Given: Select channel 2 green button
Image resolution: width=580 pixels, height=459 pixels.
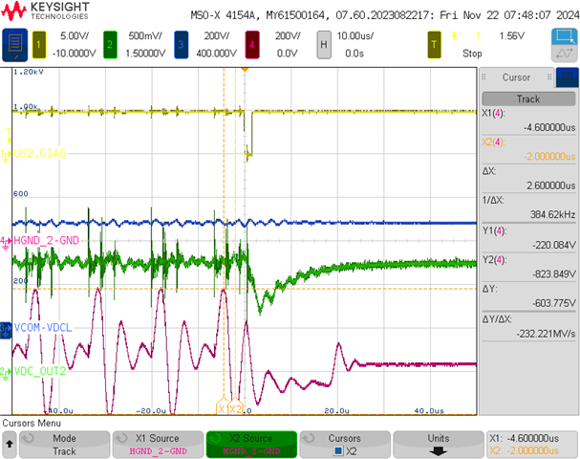Looking at the screenshot, I should pyautogui.click(x=110, y=45).
